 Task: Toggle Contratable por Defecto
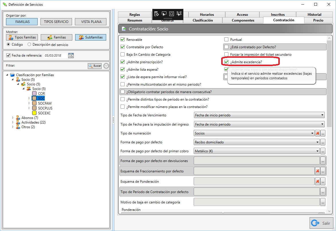123,47
